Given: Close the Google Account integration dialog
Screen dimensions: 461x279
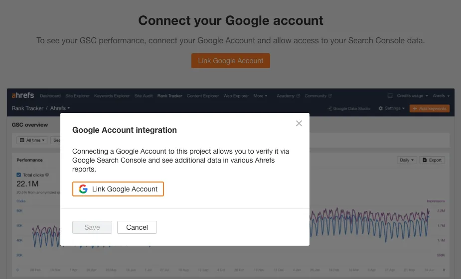Looking at the screenshot, I should tap(299, 123).
